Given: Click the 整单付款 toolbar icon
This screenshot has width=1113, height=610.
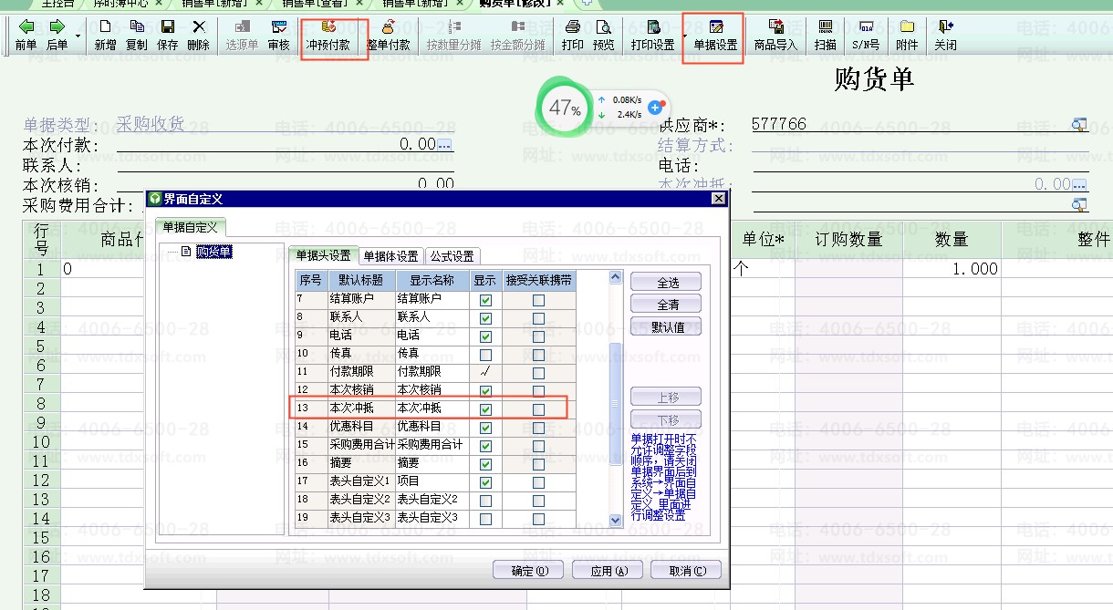Looking at the screenshot, I should (388, 34).
